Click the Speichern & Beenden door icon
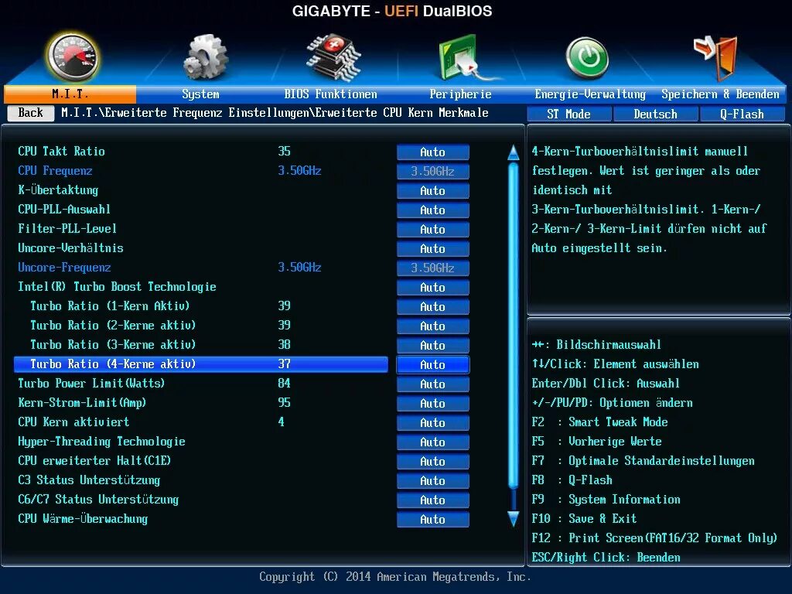 click(x=716, y=57)
